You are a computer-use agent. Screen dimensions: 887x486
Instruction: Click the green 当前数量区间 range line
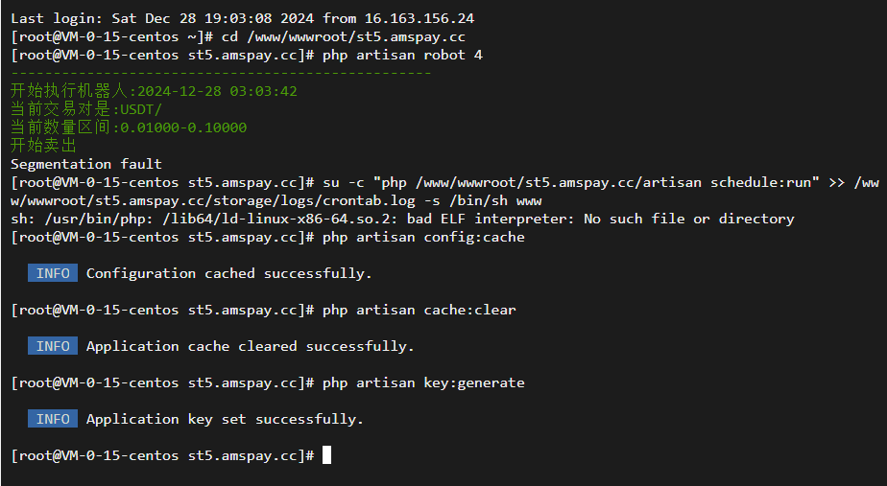click(129, 127)
